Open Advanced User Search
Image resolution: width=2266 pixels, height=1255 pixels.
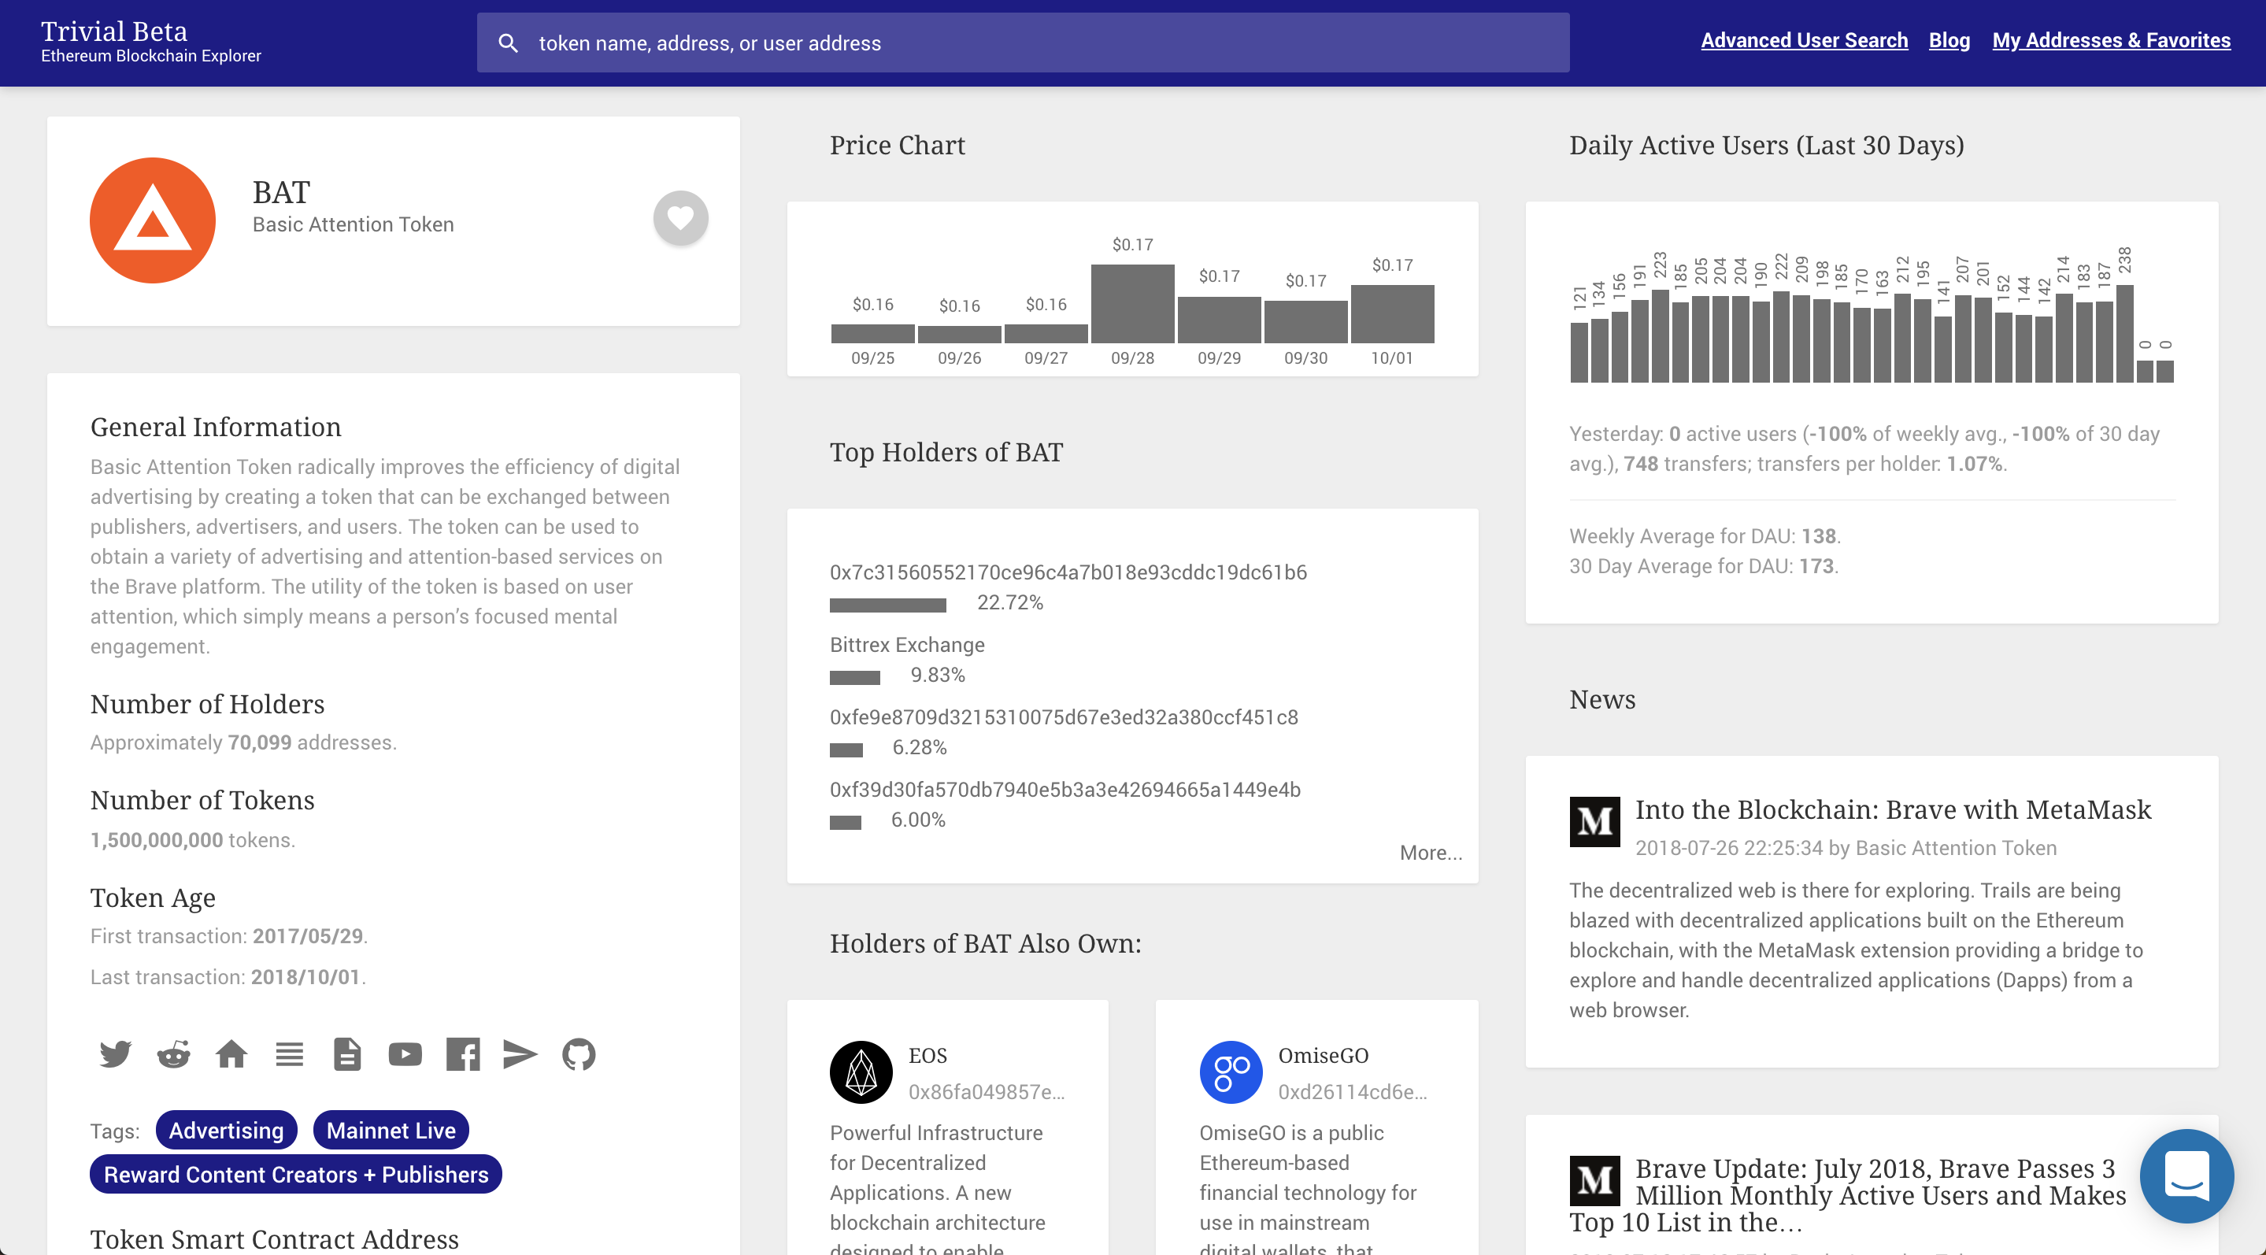(x=1804, y=39)
